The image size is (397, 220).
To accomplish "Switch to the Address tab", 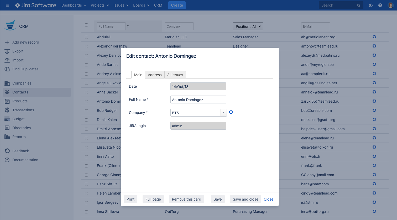I will click(x=155, y=75).
